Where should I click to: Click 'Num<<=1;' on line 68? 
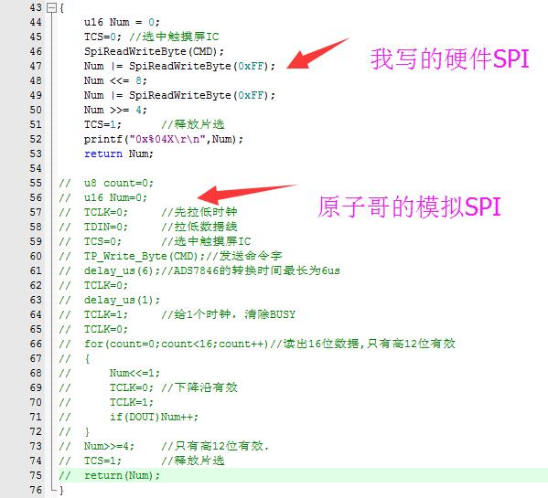(x=134, y=374)
